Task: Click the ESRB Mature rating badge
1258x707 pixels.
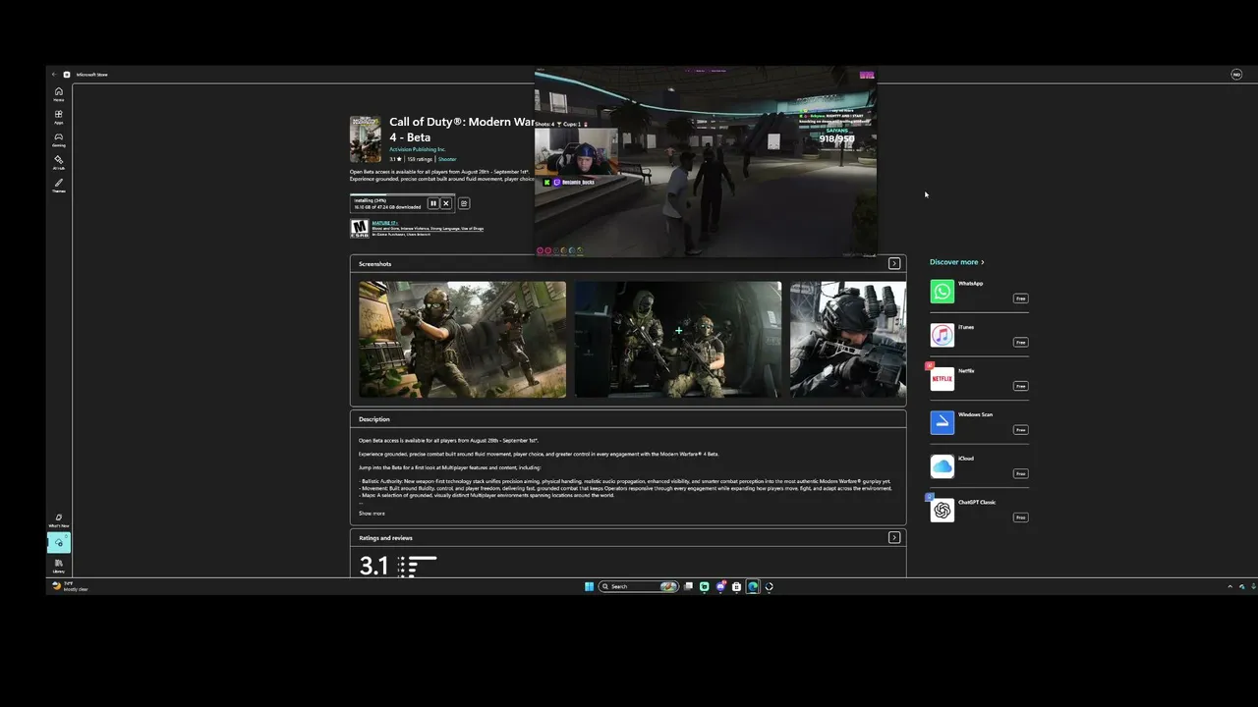Action: click(x=360, y=229)
